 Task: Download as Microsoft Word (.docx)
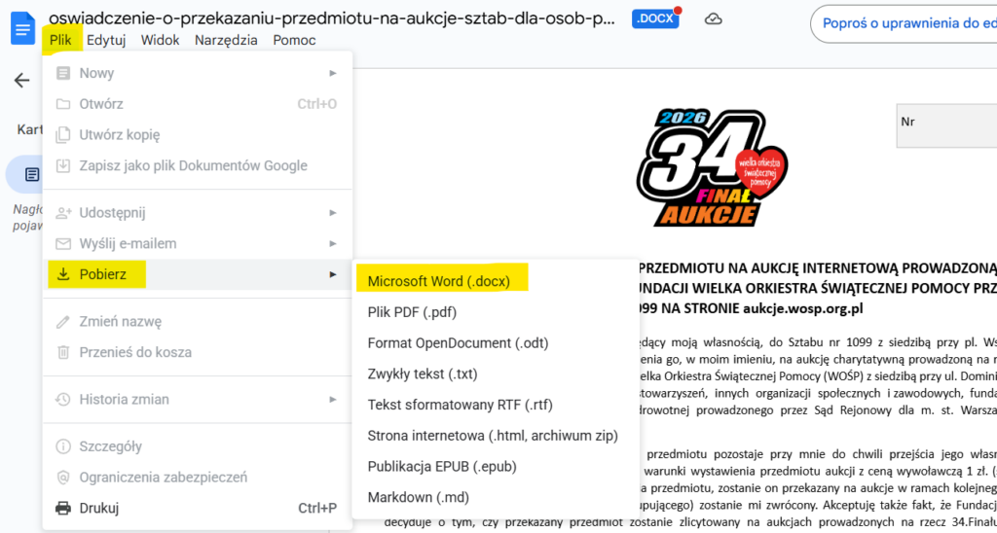438,281
